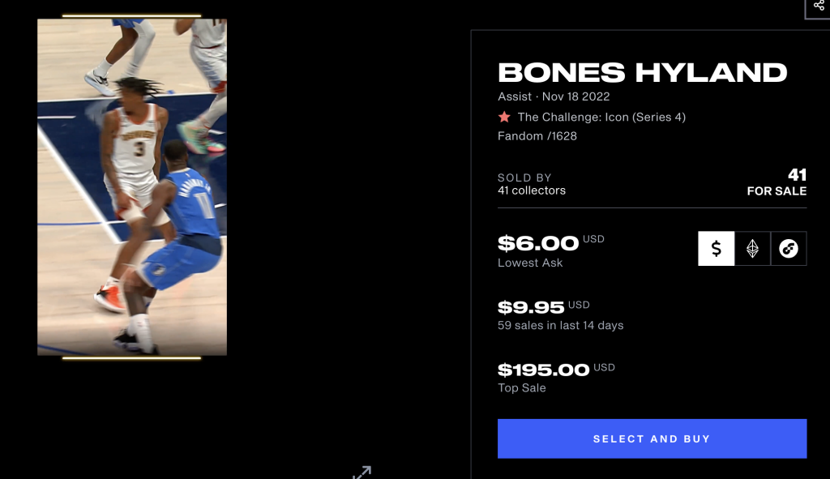Click the Sold By label
Viewport: 830px width, 479px height.
tap(524, 177)
